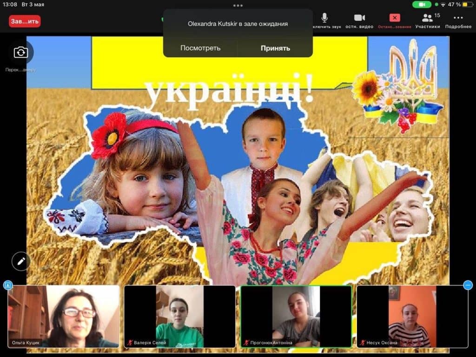The height and width of the screenshot is (357, 476).
Task: Stop screen sharing with the red X icon
Action: [394, 18]
